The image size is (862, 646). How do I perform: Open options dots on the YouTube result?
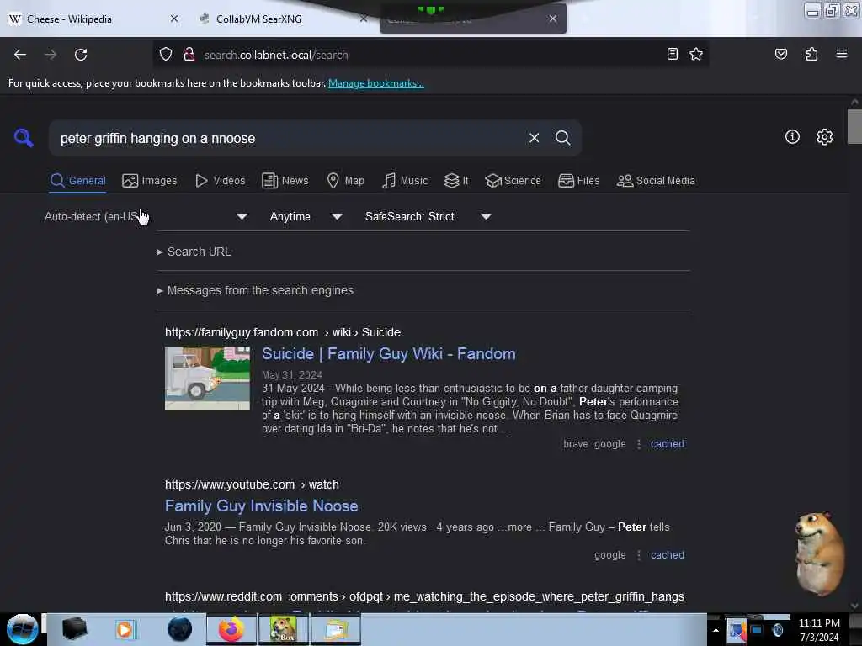(638, 555)
